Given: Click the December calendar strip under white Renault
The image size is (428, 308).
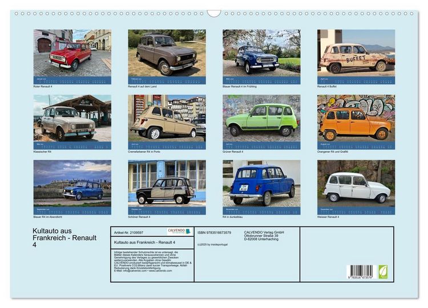Looking at the screenshot, I should [x=356, y=211].
